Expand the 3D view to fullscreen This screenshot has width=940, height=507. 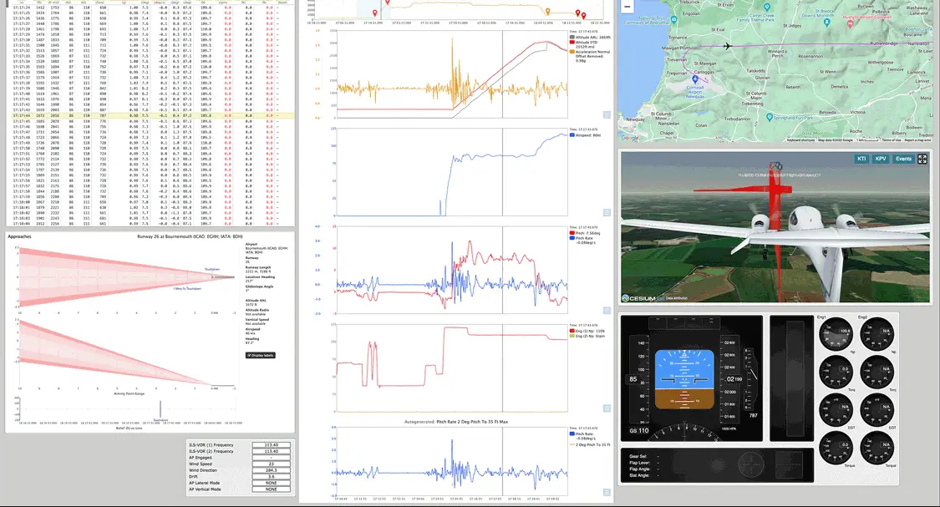922,159
